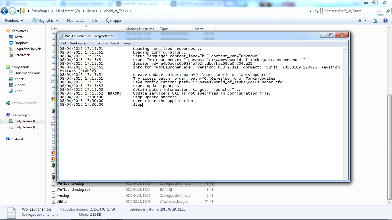Open the Formátum menu in Notepad

(98, 43)
